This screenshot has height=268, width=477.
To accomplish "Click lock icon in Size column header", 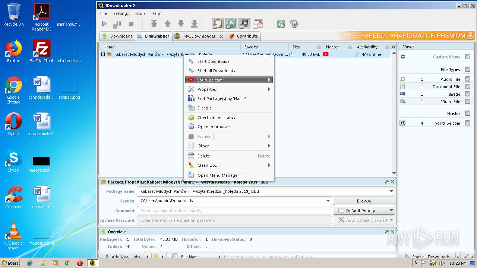I will point(319,47).
